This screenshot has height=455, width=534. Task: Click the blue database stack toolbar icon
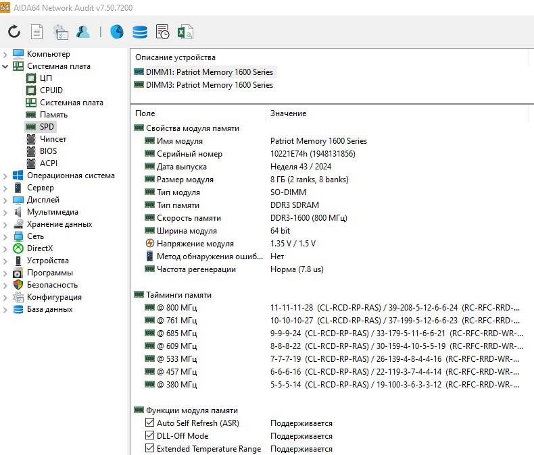coord(140,32)
